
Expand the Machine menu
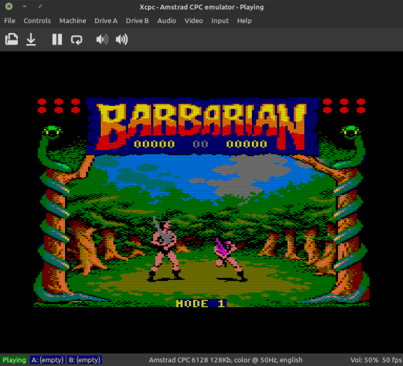[x=73, y=20]
